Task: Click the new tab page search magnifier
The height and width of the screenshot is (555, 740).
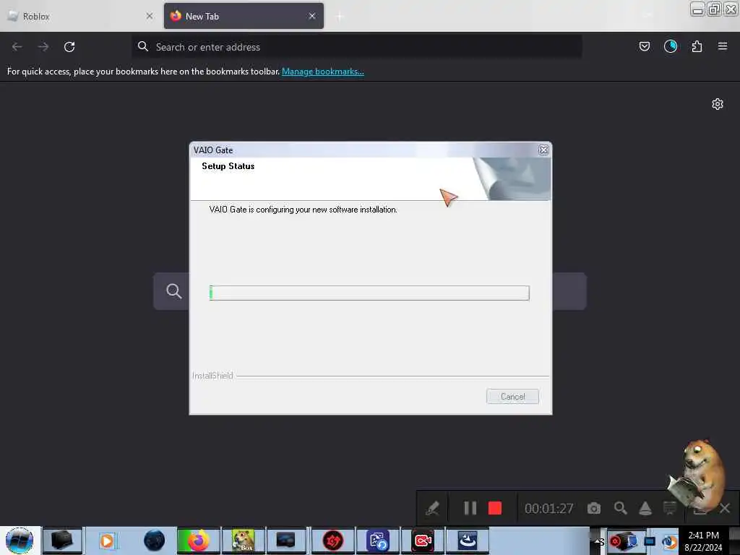Action: point(173,291)
